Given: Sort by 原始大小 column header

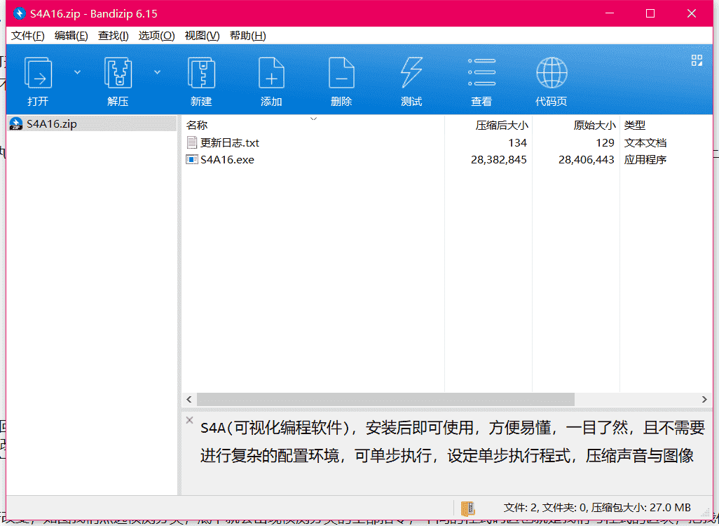Looking at the screenshot, I should tap(576, 125).
